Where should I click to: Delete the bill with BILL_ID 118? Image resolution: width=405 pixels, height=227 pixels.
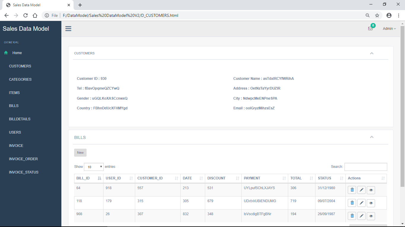[352, 203]
